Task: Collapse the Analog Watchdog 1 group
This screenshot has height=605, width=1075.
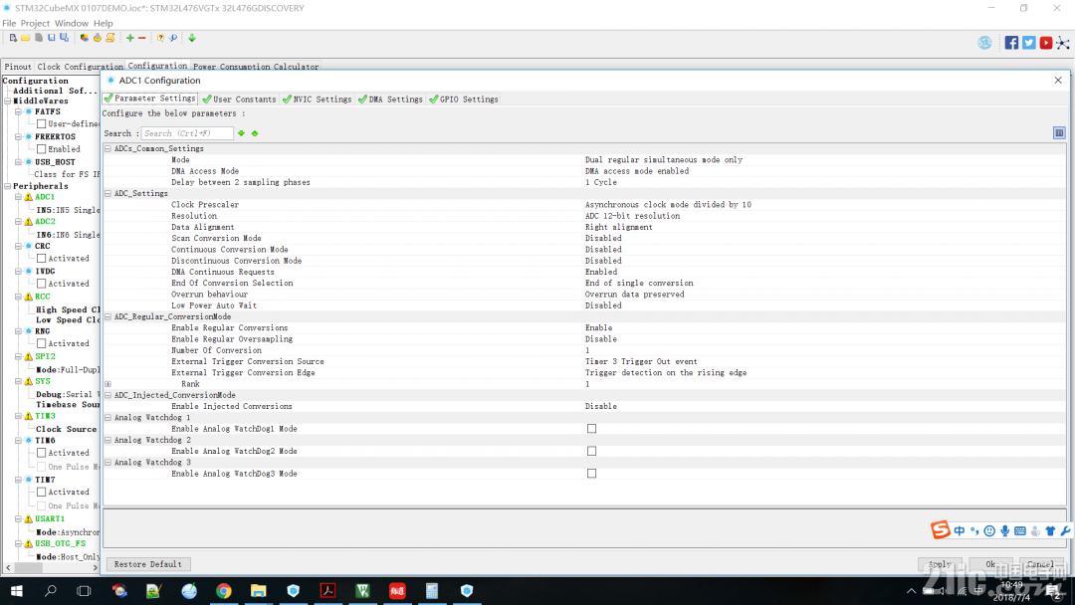Action: (107, 418)
